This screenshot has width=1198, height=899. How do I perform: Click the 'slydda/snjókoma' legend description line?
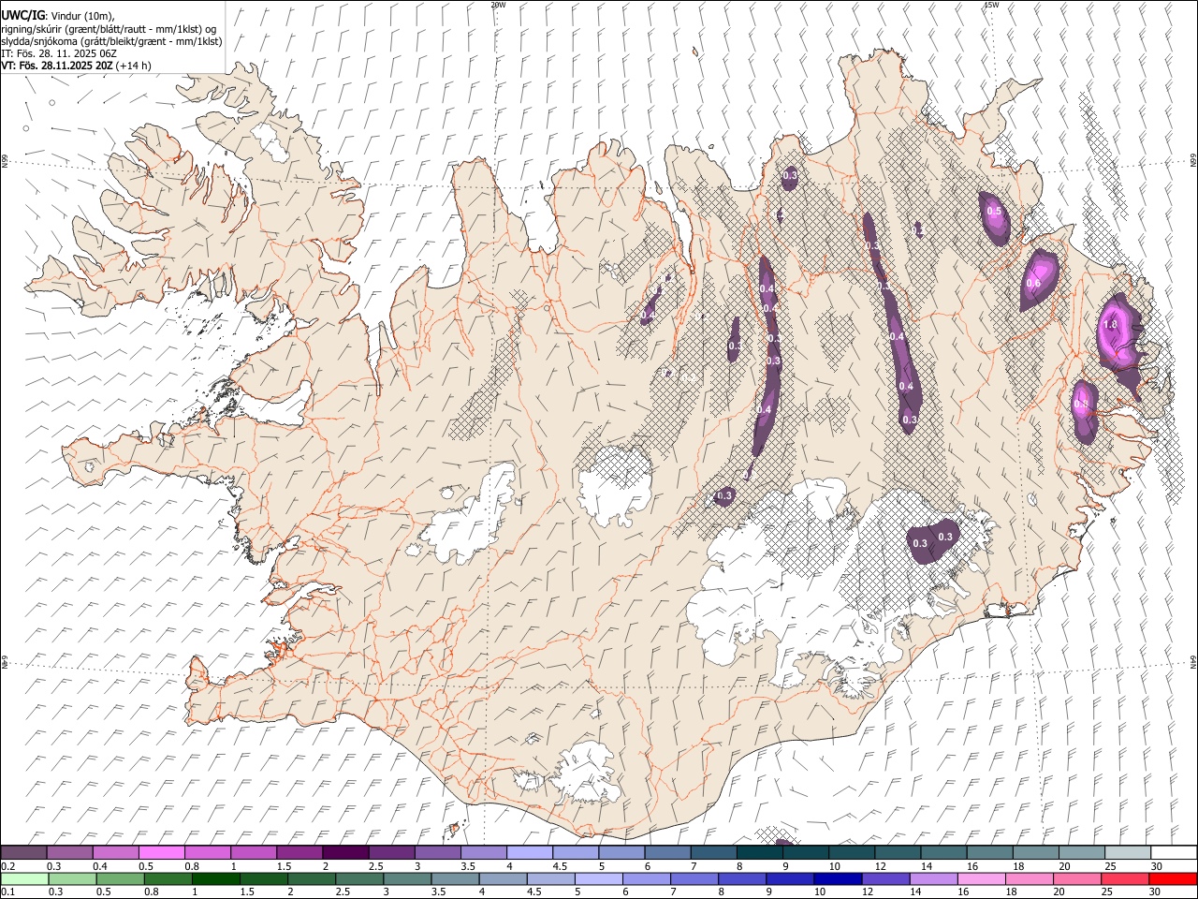click(x=111, y=41)
